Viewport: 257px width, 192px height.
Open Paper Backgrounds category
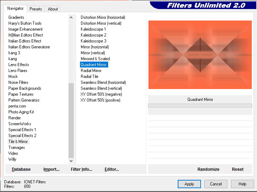click(x=25, y=88)
